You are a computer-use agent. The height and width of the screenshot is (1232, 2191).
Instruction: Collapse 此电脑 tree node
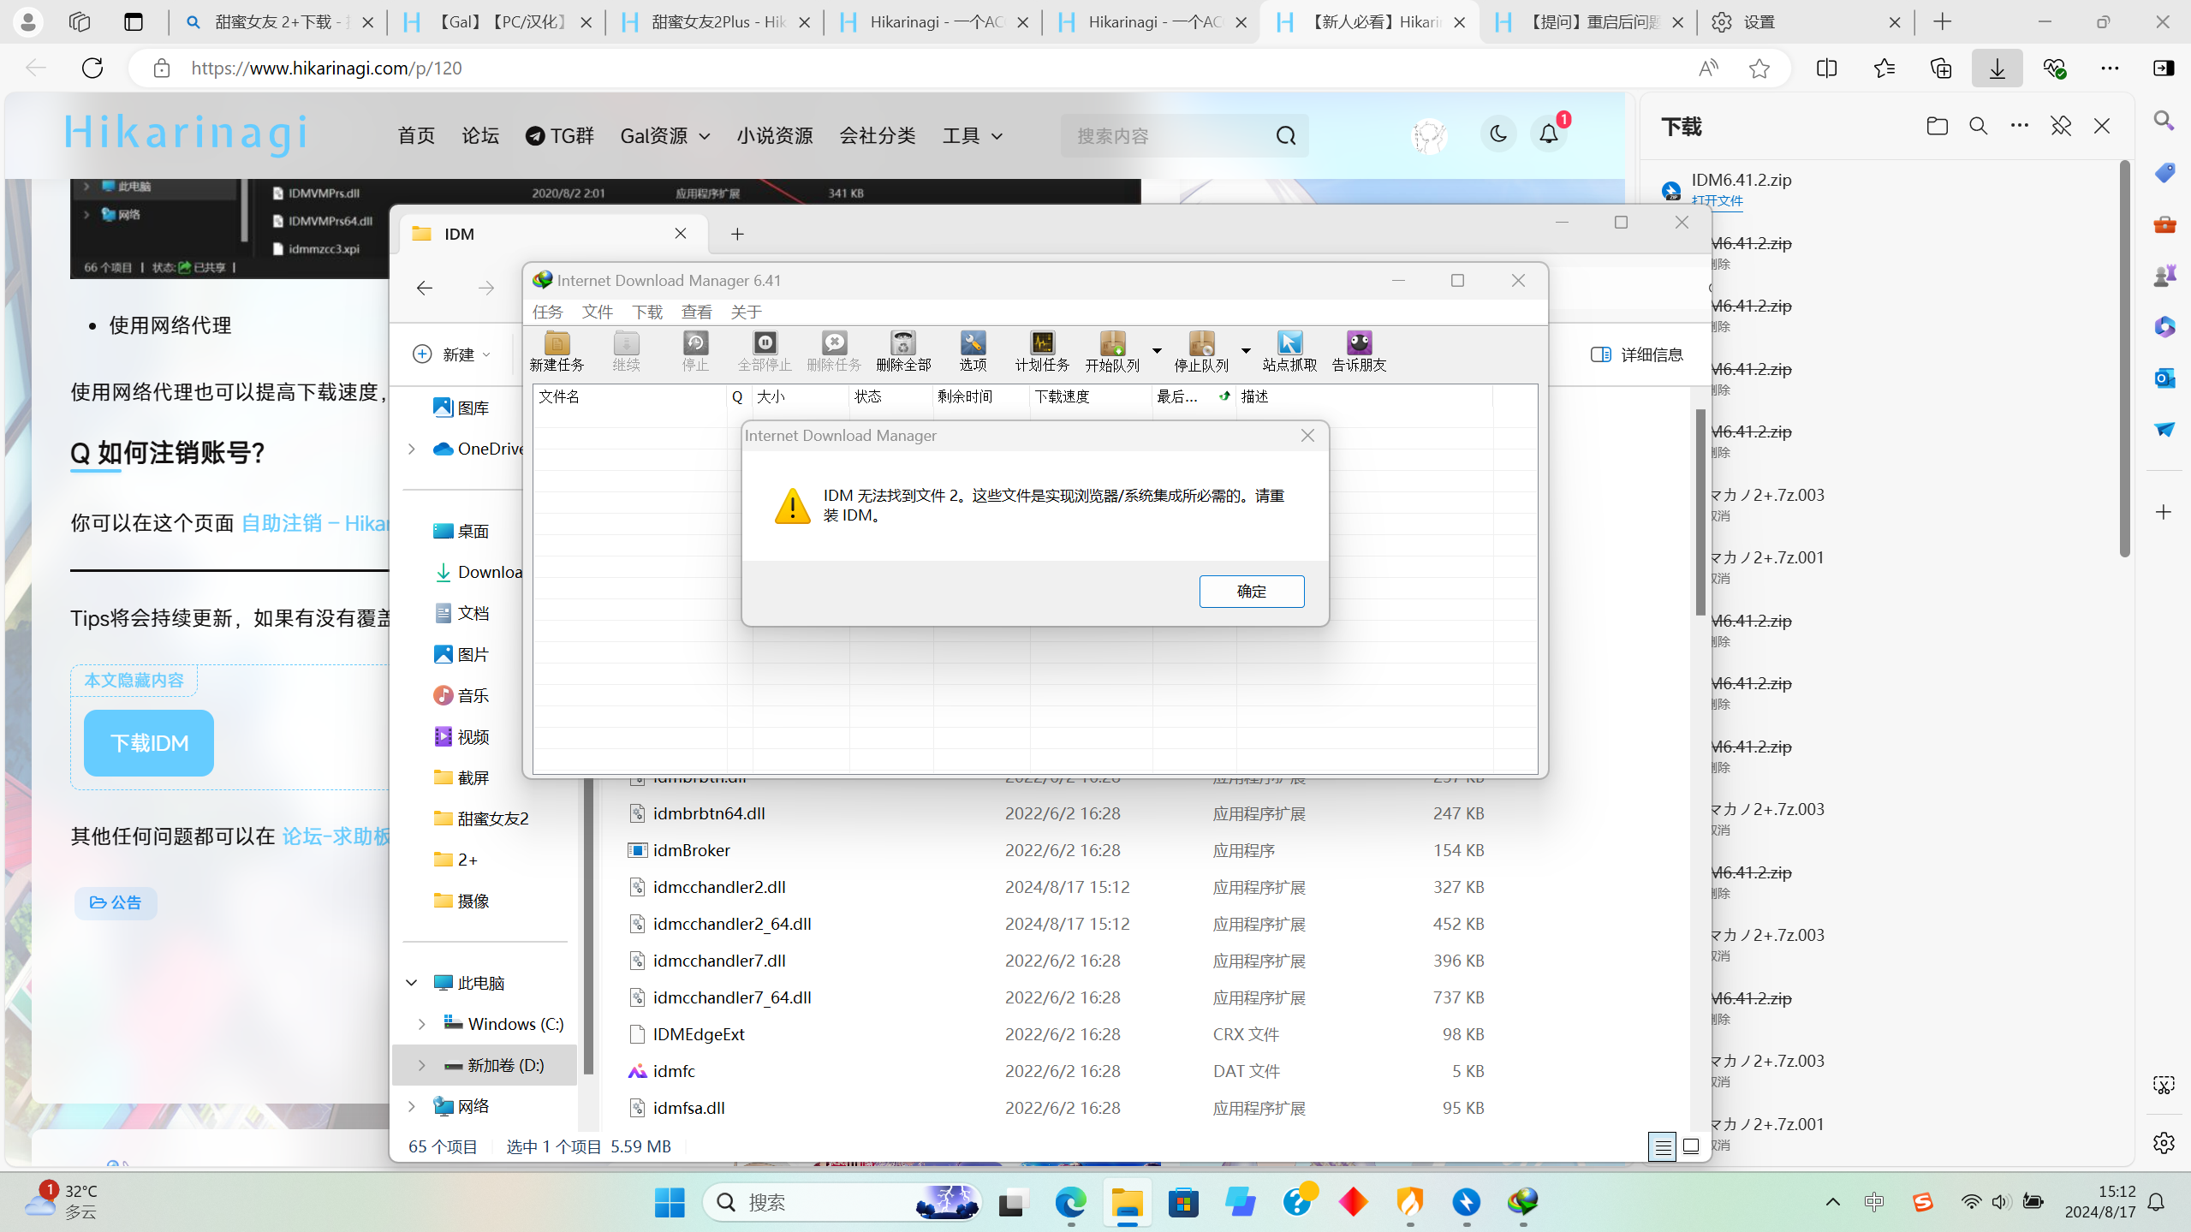412,983
